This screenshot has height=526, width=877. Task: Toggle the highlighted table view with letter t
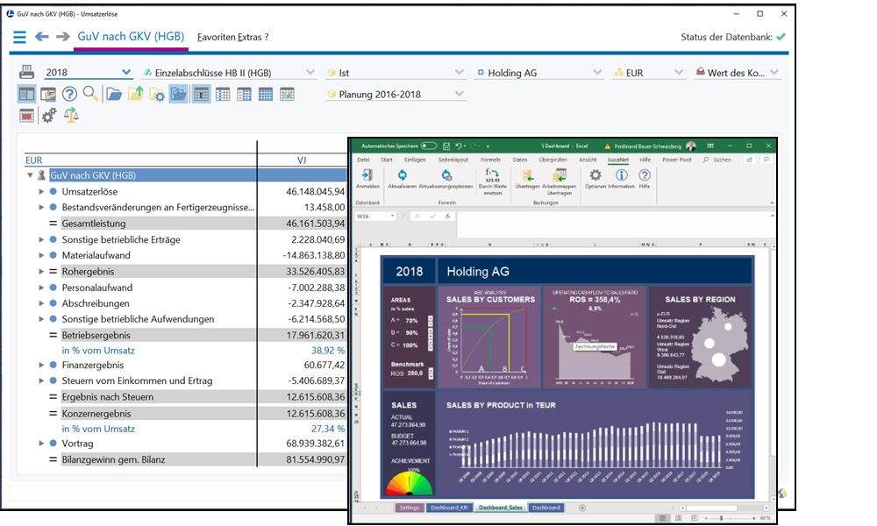[201, 94]
